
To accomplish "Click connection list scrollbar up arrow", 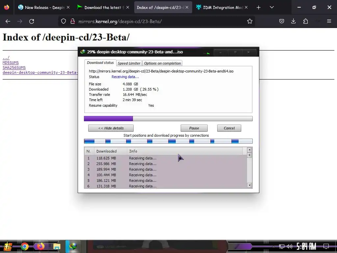I will tap(249, 150).
